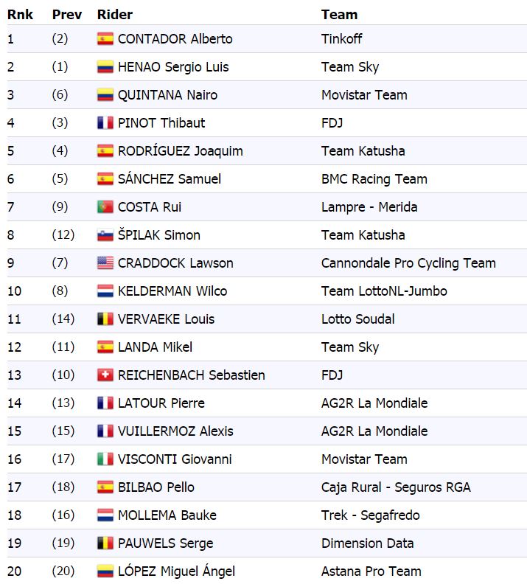Viewport: 527px width, 584px height.
Task: Open Cannondale Pro Cycling Team link
Action: 408,263
